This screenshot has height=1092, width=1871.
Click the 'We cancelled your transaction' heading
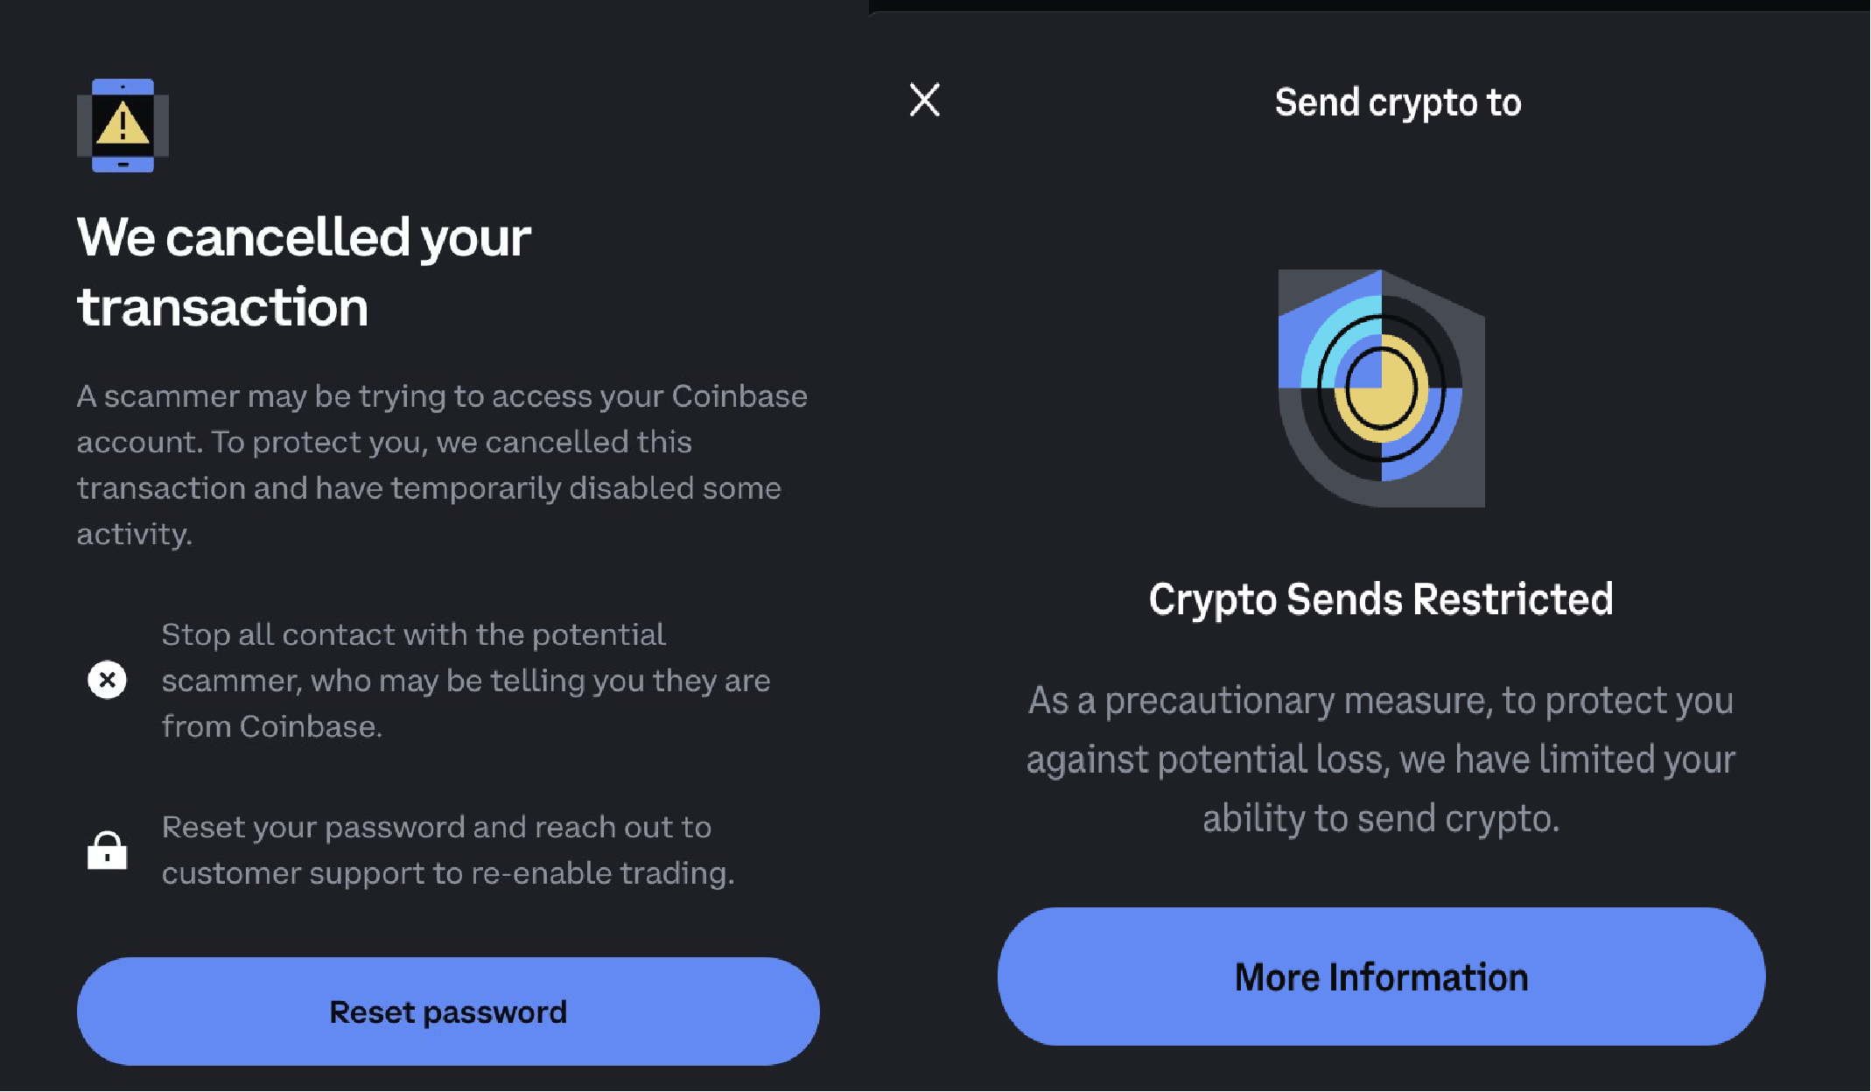coord(304,271)
